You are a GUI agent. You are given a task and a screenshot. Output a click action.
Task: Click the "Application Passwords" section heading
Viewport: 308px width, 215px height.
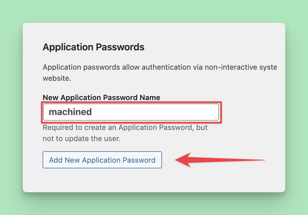tap(93, 47)
